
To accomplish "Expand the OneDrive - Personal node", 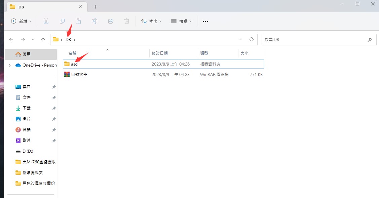I will (x=10, y=65).
